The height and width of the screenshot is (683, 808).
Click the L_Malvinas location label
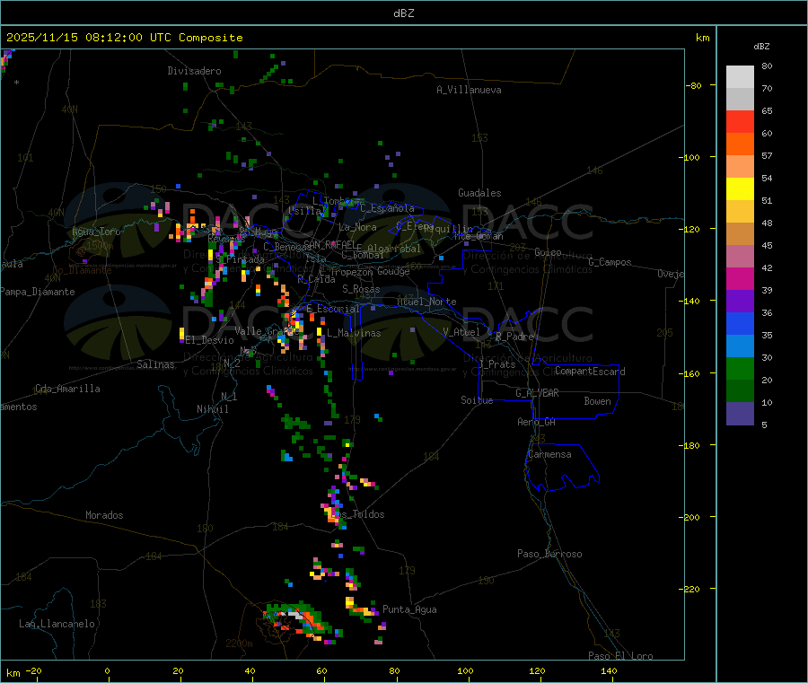[354, 333]
